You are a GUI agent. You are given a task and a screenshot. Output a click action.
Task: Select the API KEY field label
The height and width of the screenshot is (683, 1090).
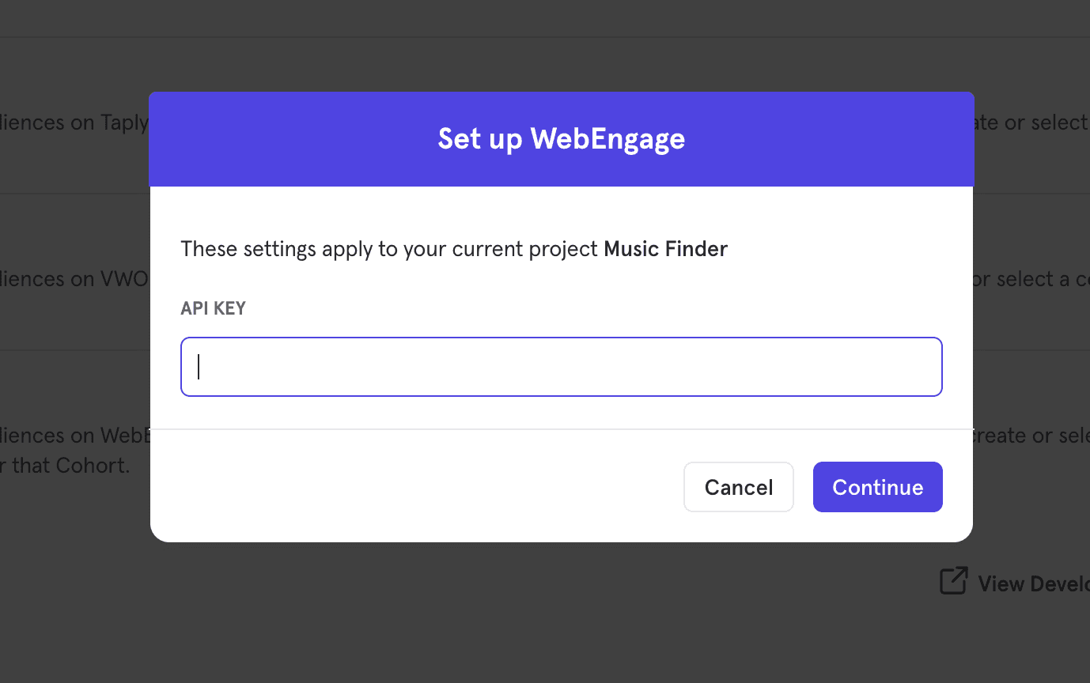[213, 308]
